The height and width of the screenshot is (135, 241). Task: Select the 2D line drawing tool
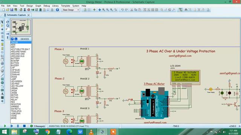click(2, 75)
